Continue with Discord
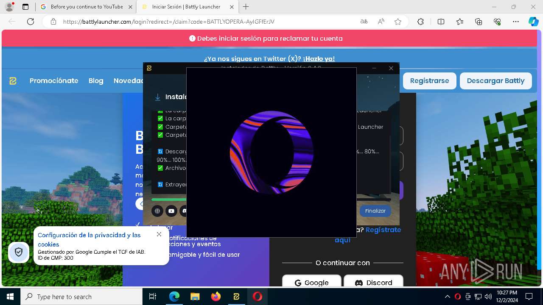Viewport: 543px width, 305px height. (373, 283)
